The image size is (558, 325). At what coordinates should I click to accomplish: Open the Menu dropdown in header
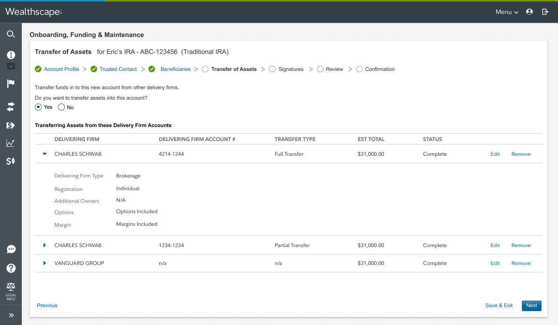pos(507,12)
